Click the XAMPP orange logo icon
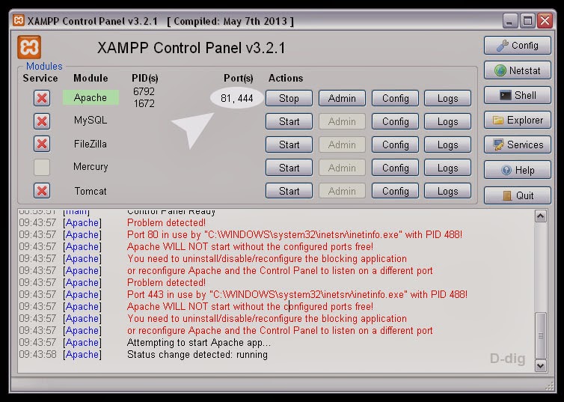The height and width of the screenshot is (402, 564). (x=29, y=46)
